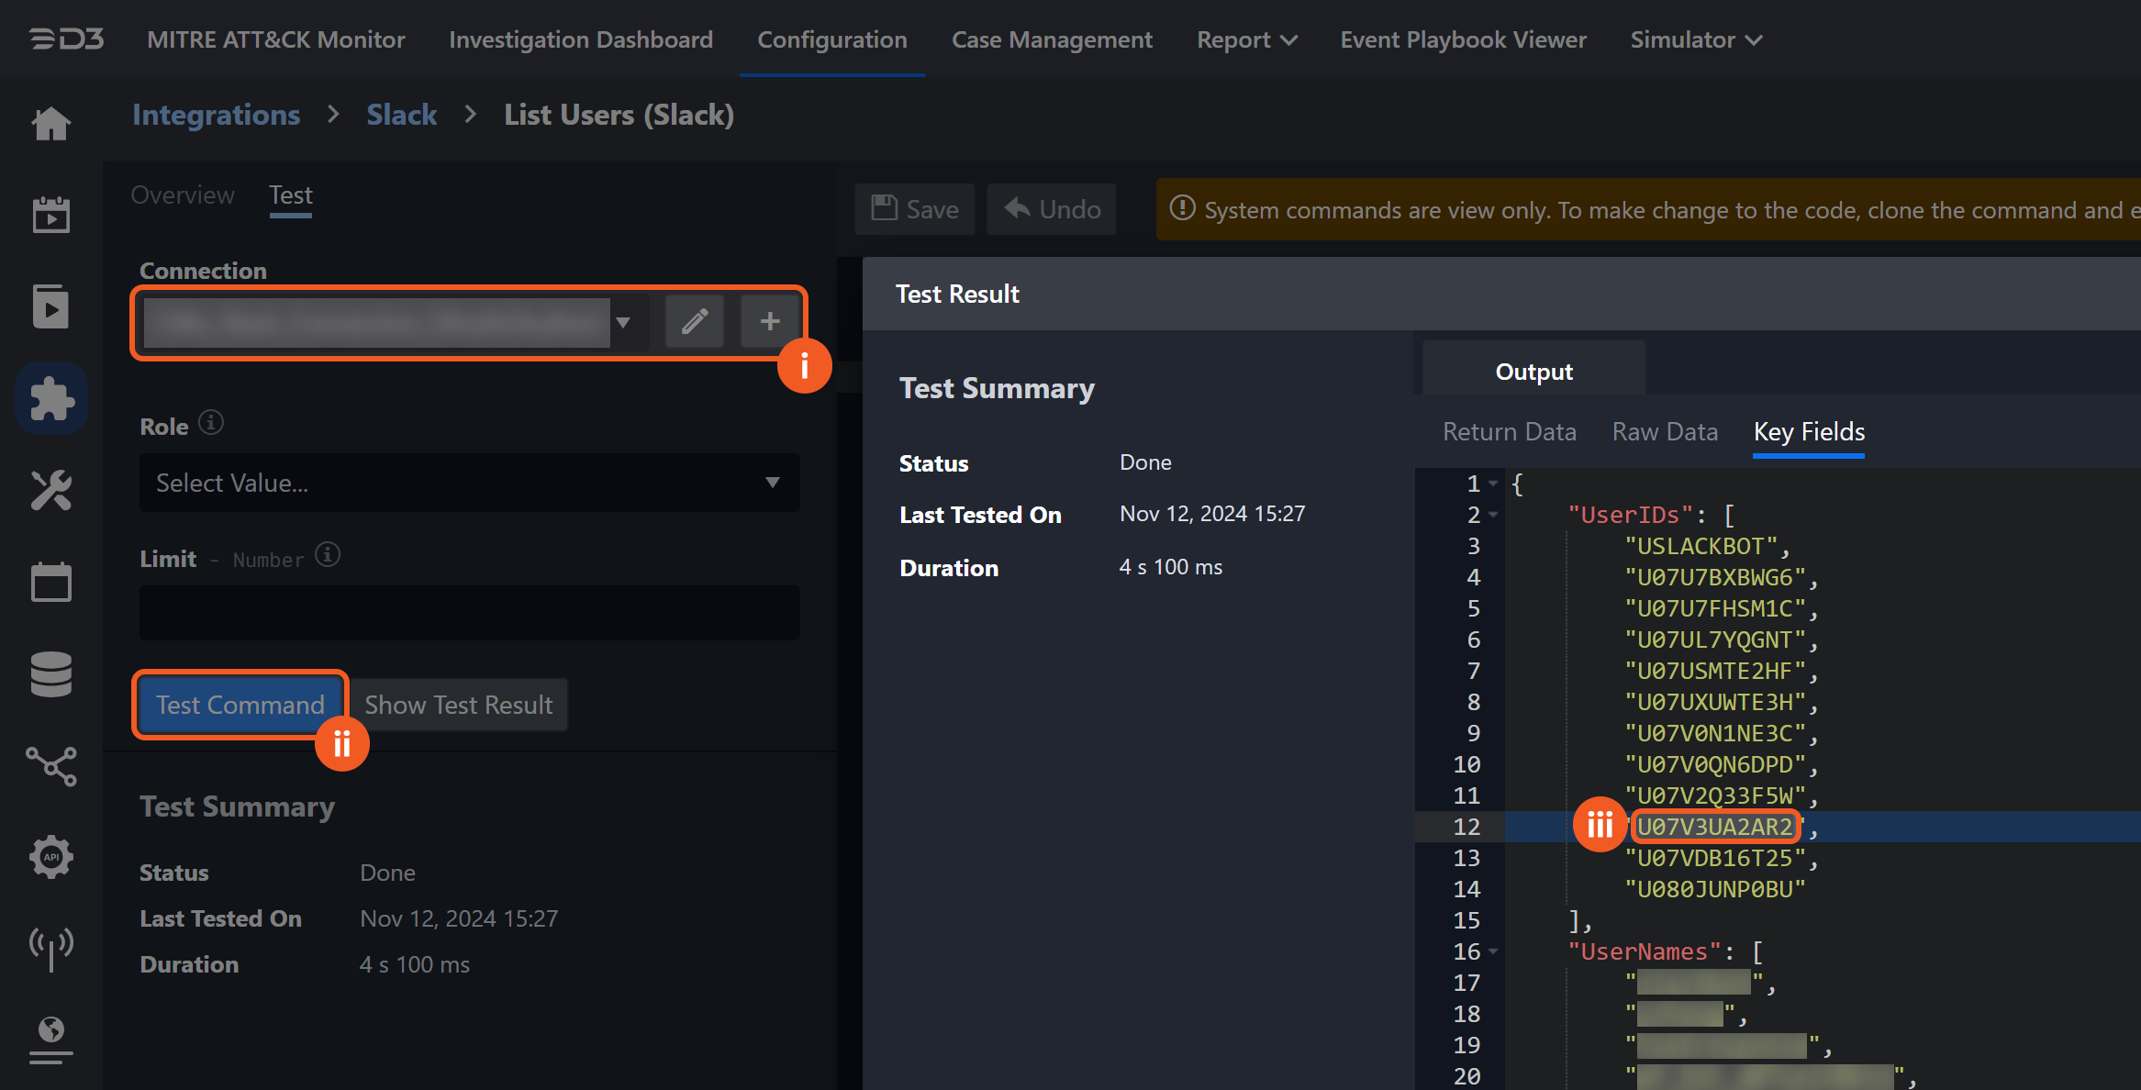Click the pencil edit connection icon

[695, 321]
